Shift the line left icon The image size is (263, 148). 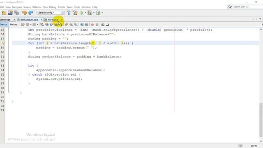tap(82, 25)
